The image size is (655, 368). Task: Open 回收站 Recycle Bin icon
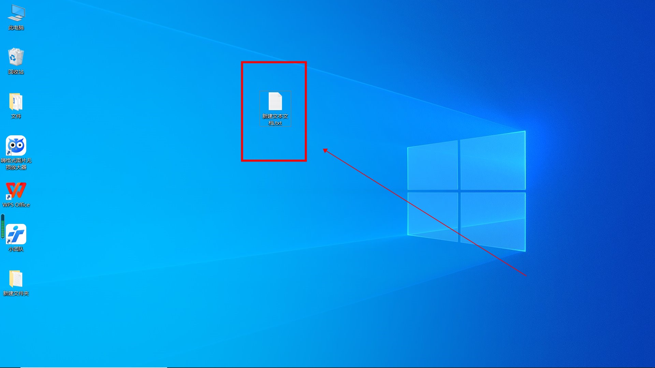coord(16,58)
